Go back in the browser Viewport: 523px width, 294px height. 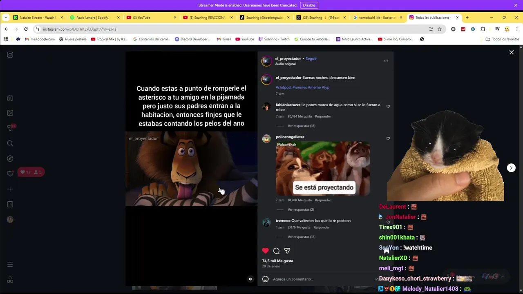[x=6, y=29]
